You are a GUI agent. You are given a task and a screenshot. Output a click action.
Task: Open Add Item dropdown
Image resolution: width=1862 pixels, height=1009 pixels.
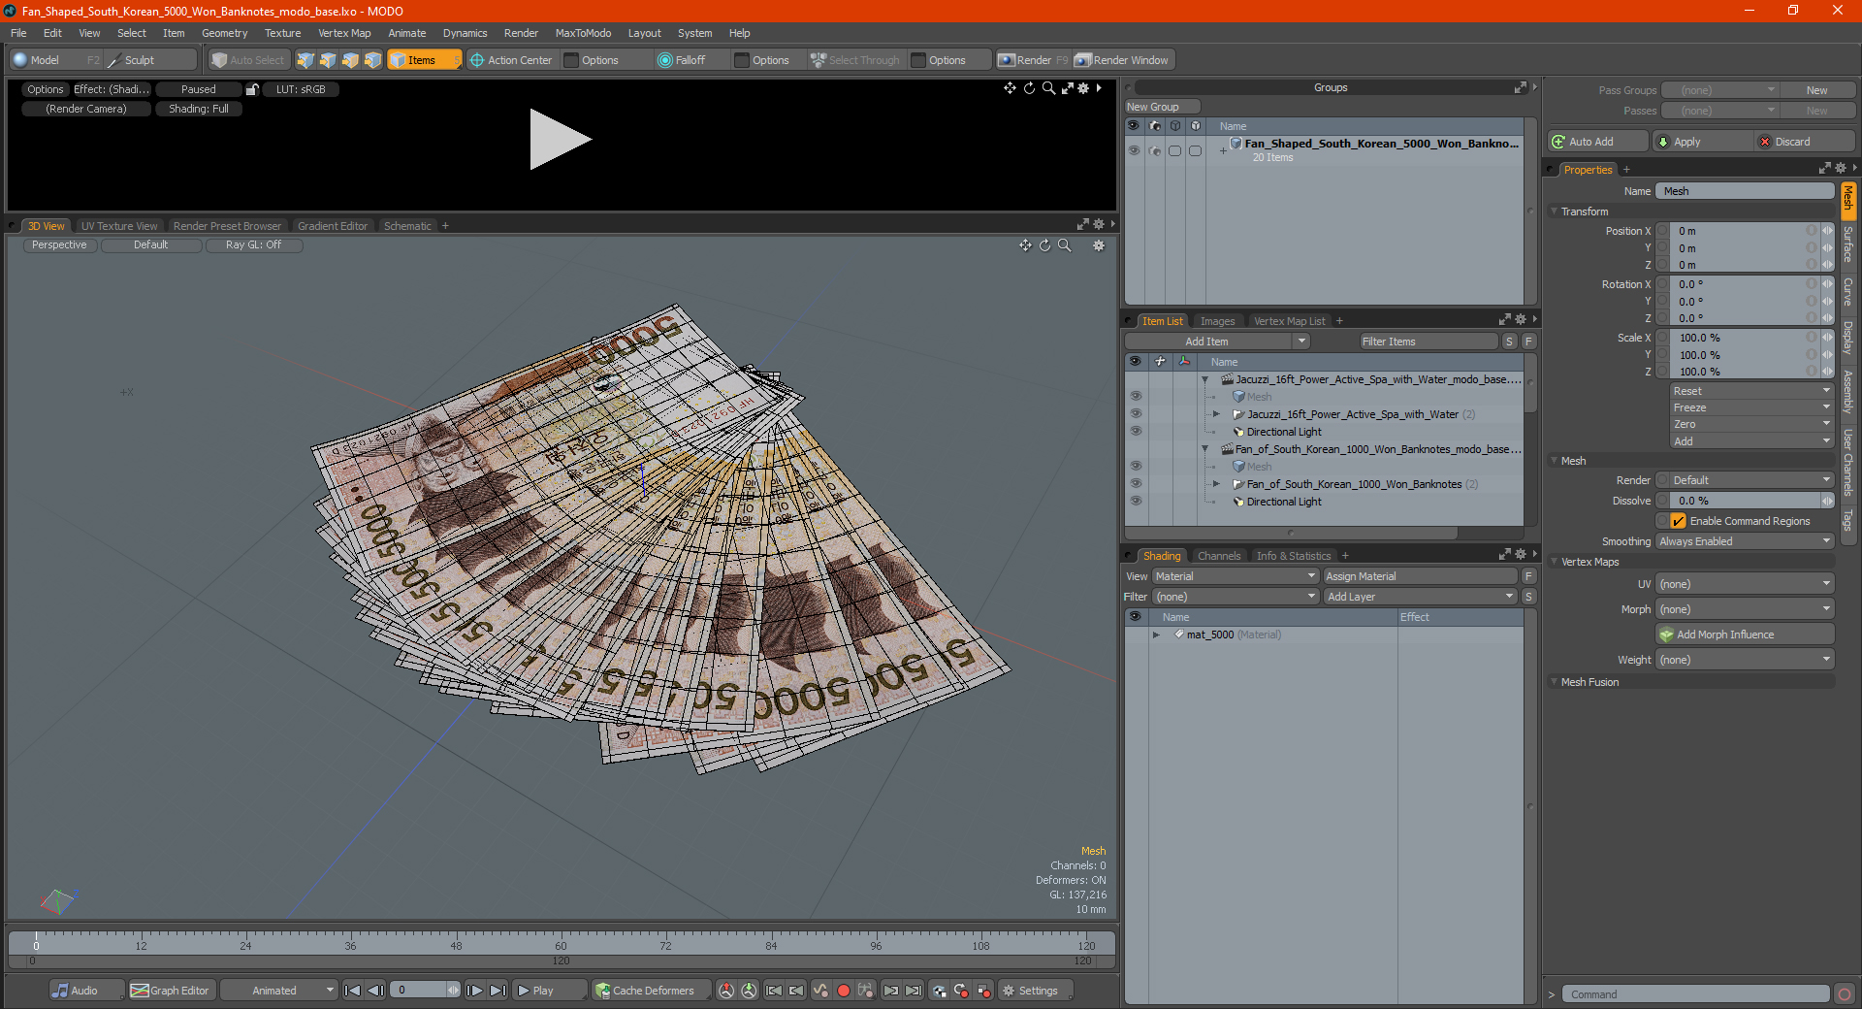[1218, 342]
